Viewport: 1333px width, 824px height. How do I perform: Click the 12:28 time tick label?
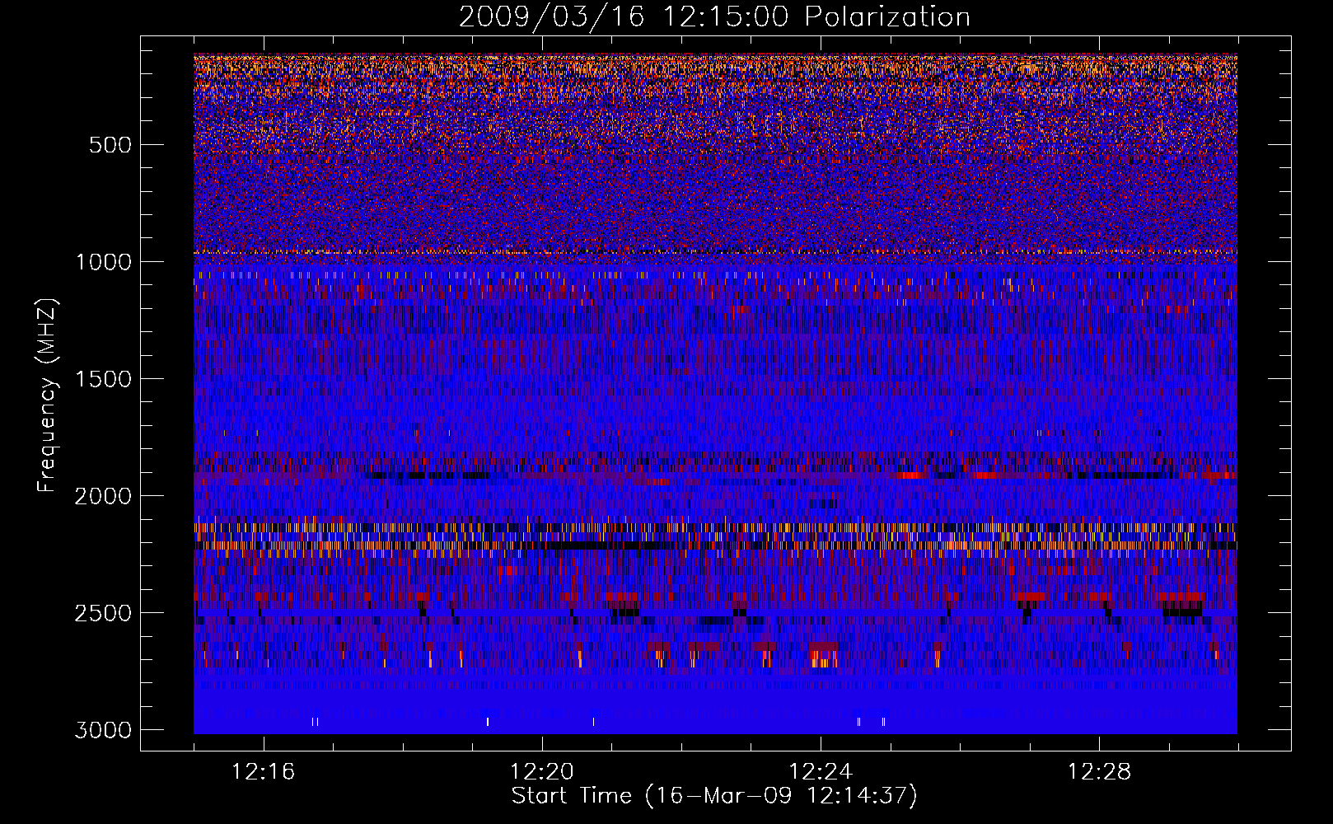click(1099, 772)
